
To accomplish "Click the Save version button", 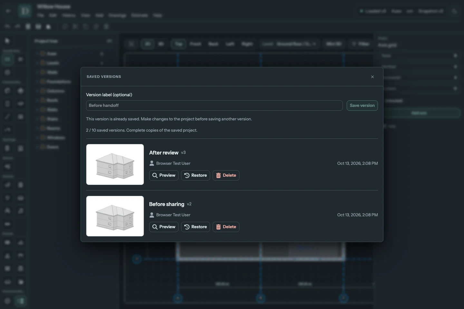I will (362, 106).
